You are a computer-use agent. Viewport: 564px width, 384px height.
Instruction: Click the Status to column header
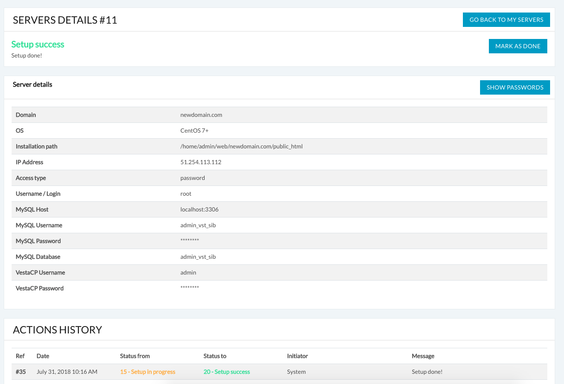pos(215,356)
